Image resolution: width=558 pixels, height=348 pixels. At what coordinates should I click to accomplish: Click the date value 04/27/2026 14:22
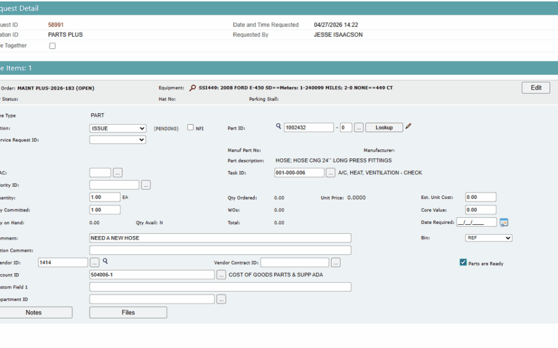click(336, 25)
